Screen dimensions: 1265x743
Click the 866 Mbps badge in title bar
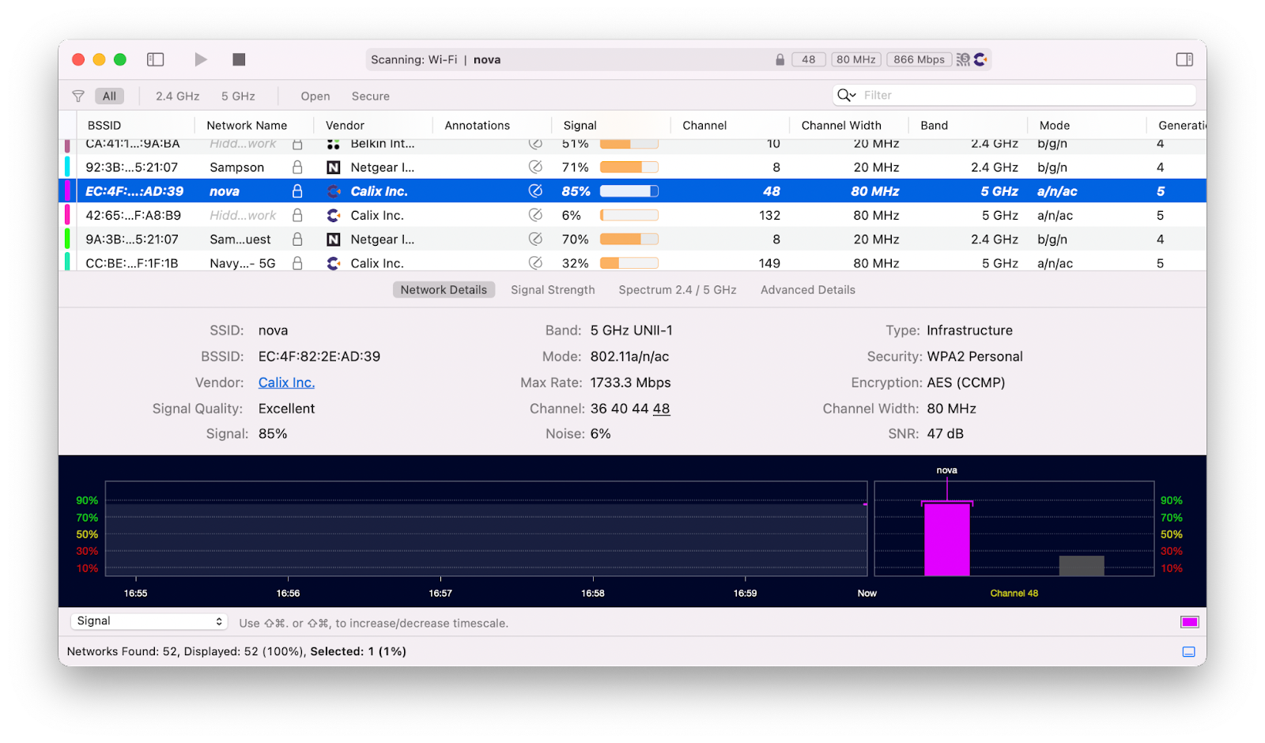pyautogui.click(x=919, y=59)
